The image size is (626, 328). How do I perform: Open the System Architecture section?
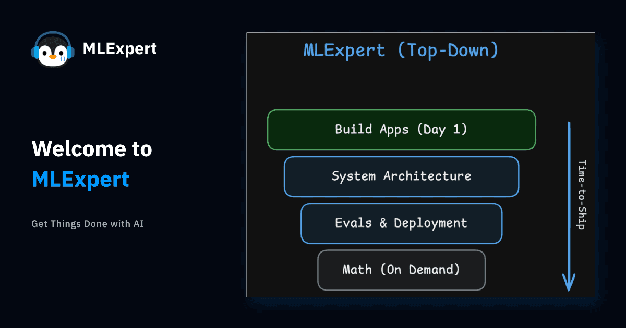coord(402,176)
